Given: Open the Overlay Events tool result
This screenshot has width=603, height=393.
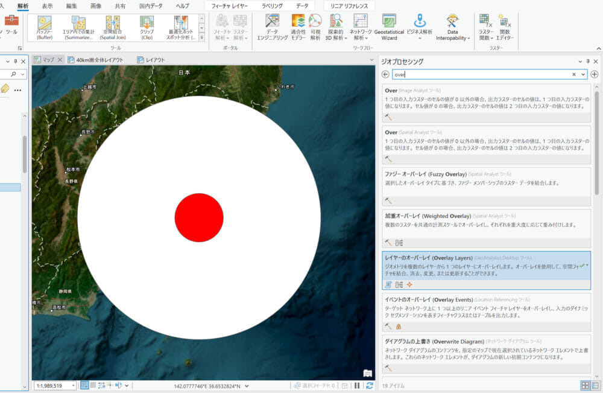Looking at the screenshot, I should [487, 312].
